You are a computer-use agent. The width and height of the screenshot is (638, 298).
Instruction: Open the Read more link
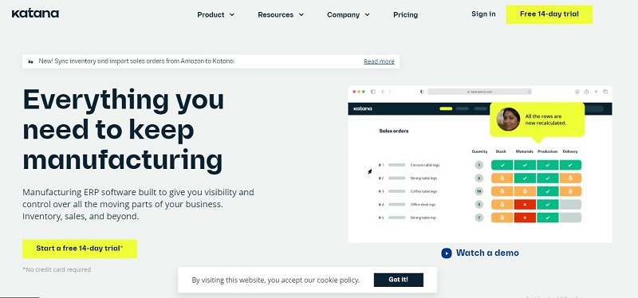click(379, 61)
